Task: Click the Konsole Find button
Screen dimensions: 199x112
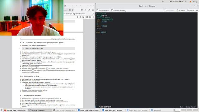Action: pos(191,10)
